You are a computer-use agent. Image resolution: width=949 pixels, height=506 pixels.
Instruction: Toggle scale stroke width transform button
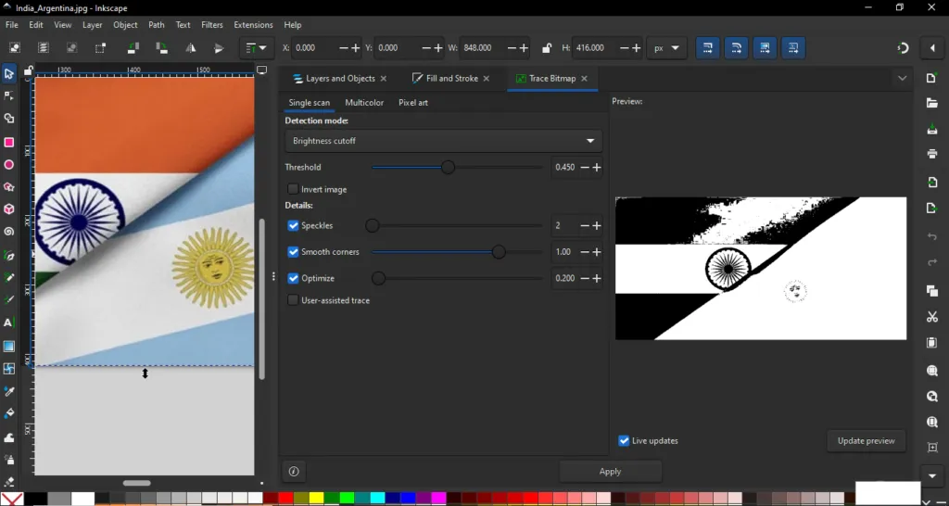707,48
